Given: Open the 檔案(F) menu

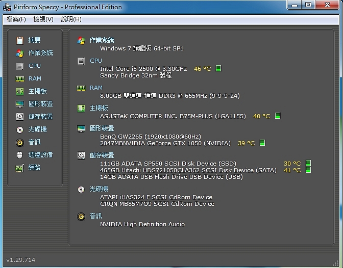Looking at the screenshot, I should tap(16, 19).
